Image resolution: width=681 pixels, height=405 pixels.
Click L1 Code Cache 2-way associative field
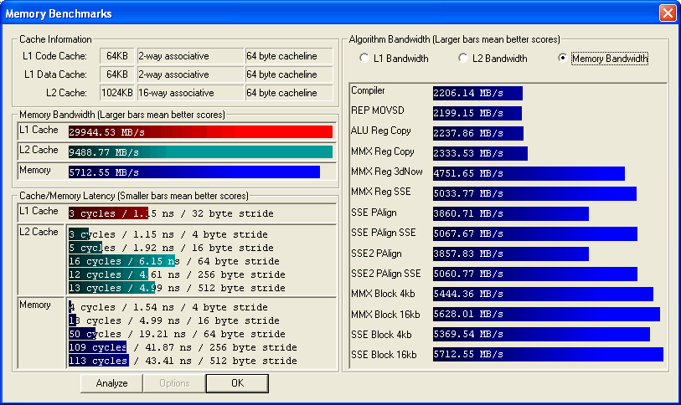[191, 56]
